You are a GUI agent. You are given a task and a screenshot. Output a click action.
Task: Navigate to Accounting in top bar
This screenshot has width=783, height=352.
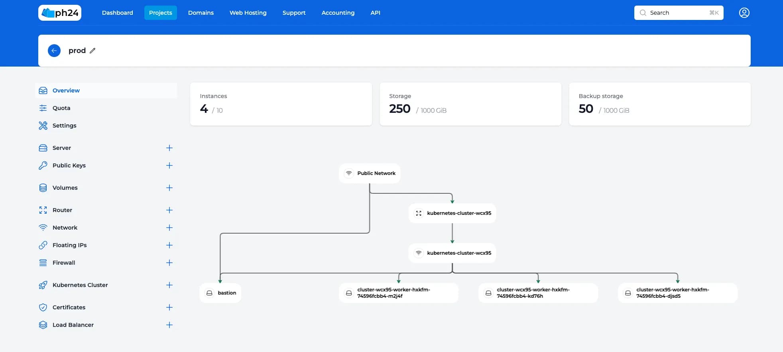click(338, 13)
